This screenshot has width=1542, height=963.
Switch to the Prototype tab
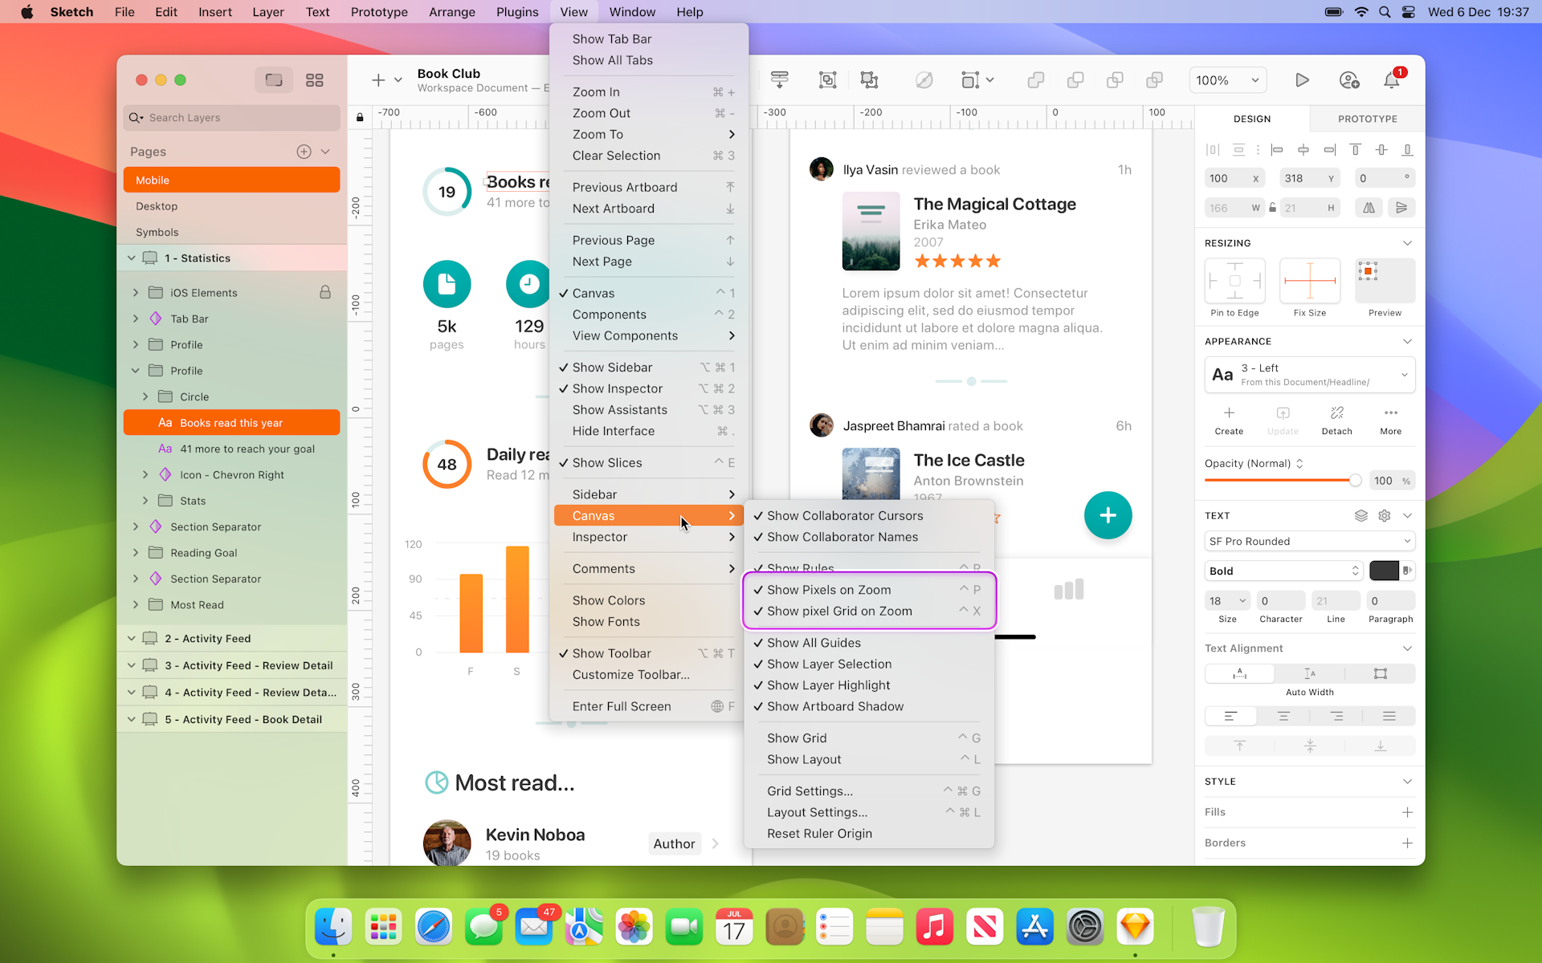[x=1367, y=119]
